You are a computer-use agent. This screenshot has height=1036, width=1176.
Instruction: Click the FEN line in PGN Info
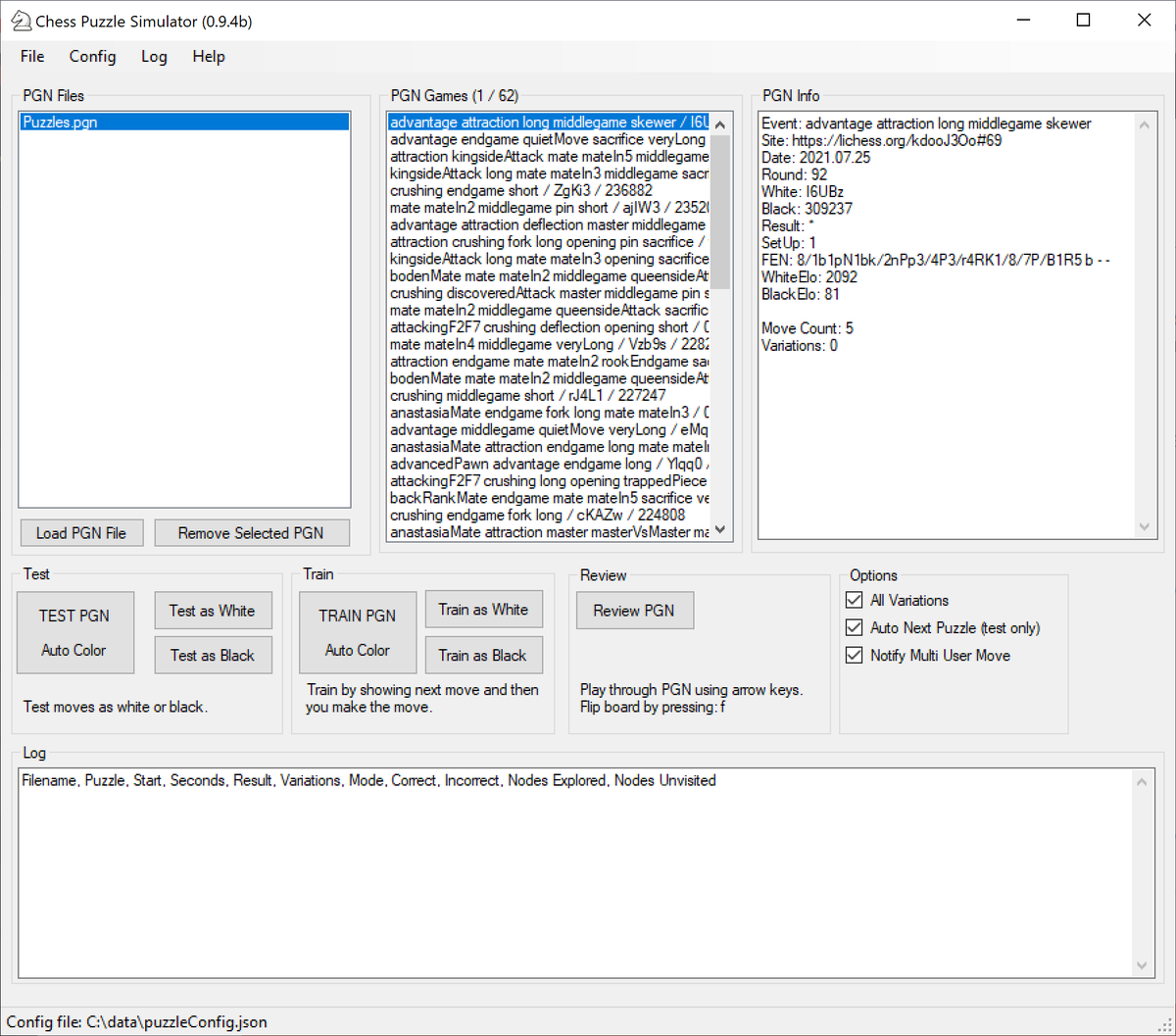coord(936,260)
